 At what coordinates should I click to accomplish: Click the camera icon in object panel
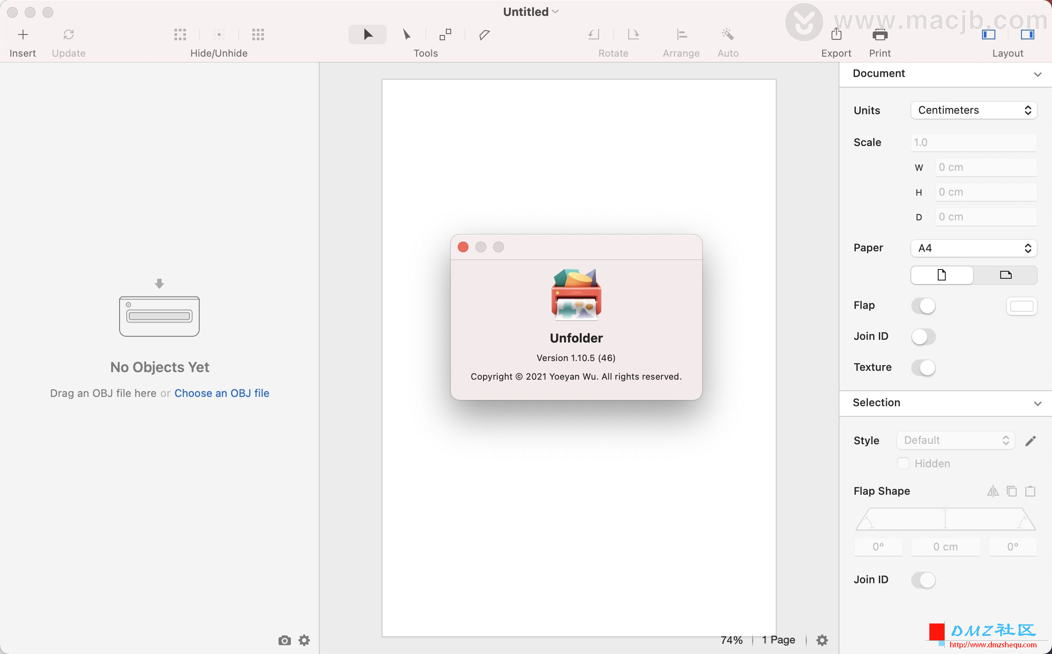pyautogui.click(x=285, y=640)
